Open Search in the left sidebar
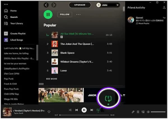This screenshot has width=168, height=119. pos(14,17)
